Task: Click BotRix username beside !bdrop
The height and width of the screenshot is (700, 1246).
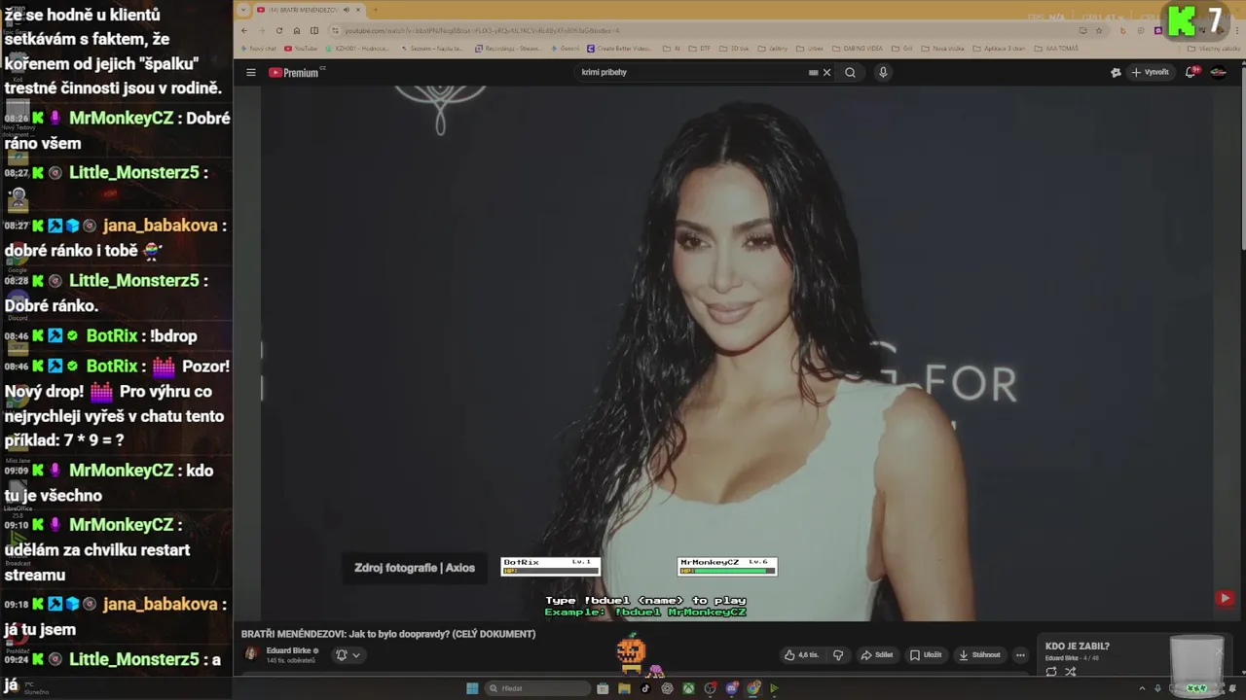Action: [112, 335]
